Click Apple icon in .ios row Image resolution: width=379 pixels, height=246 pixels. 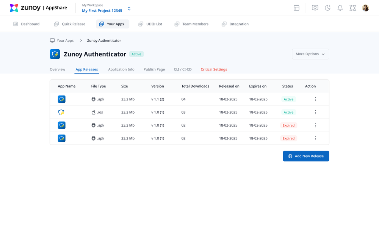(94, 112)
